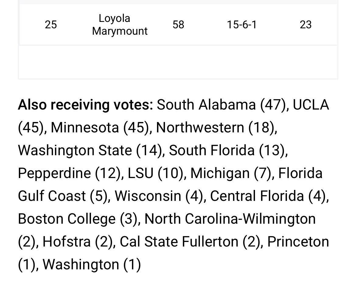This screenshot has height=308, width=356.
Task: Select North Carolina-Wilmington text
Action: click(230, 219)
